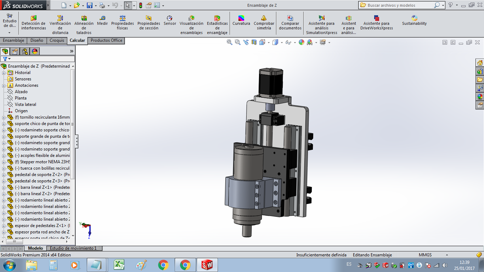The width and height of the screenshot is (484, 272).
Task: Open the Productos Office tab
Action: pos(106,40)
